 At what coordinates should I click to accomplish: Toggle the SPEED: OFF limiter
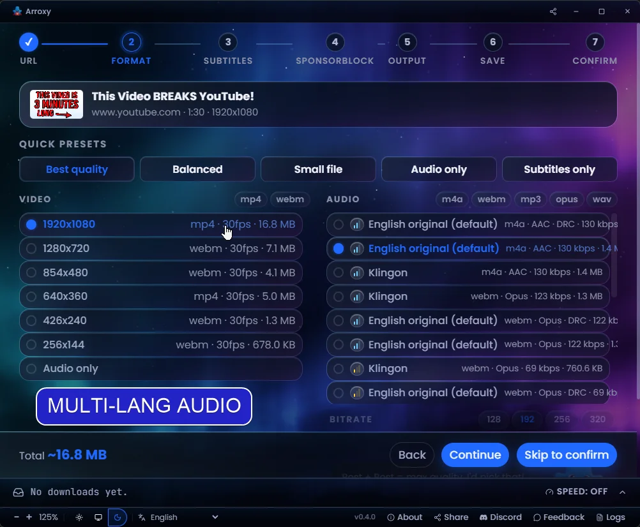576,492
